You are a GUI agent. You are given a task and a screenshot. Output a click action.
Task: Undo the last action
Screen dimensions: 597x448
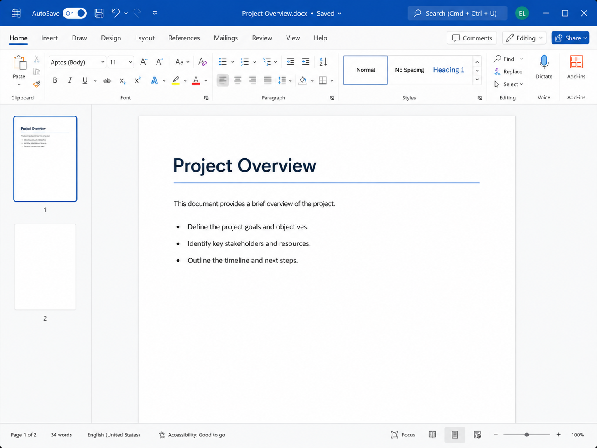coord(115,13)
